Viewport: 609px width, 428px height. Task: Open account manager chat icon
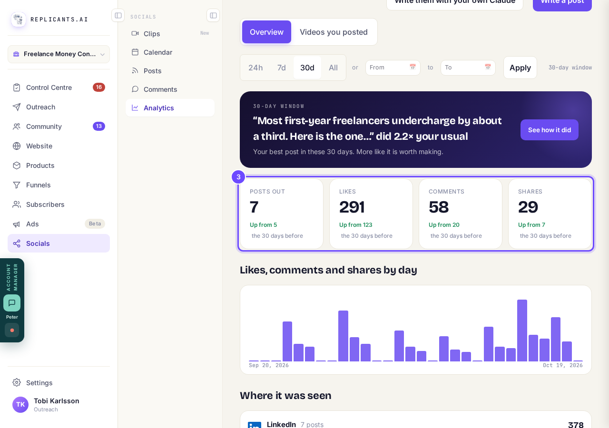[12, 303]
